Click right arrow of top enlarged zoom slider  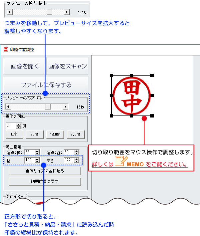[x=67, y=12]
